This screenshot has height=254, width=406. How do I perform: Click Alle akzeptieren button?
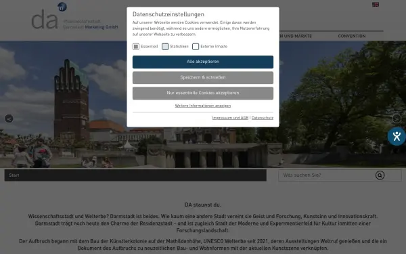coord(203,62)
